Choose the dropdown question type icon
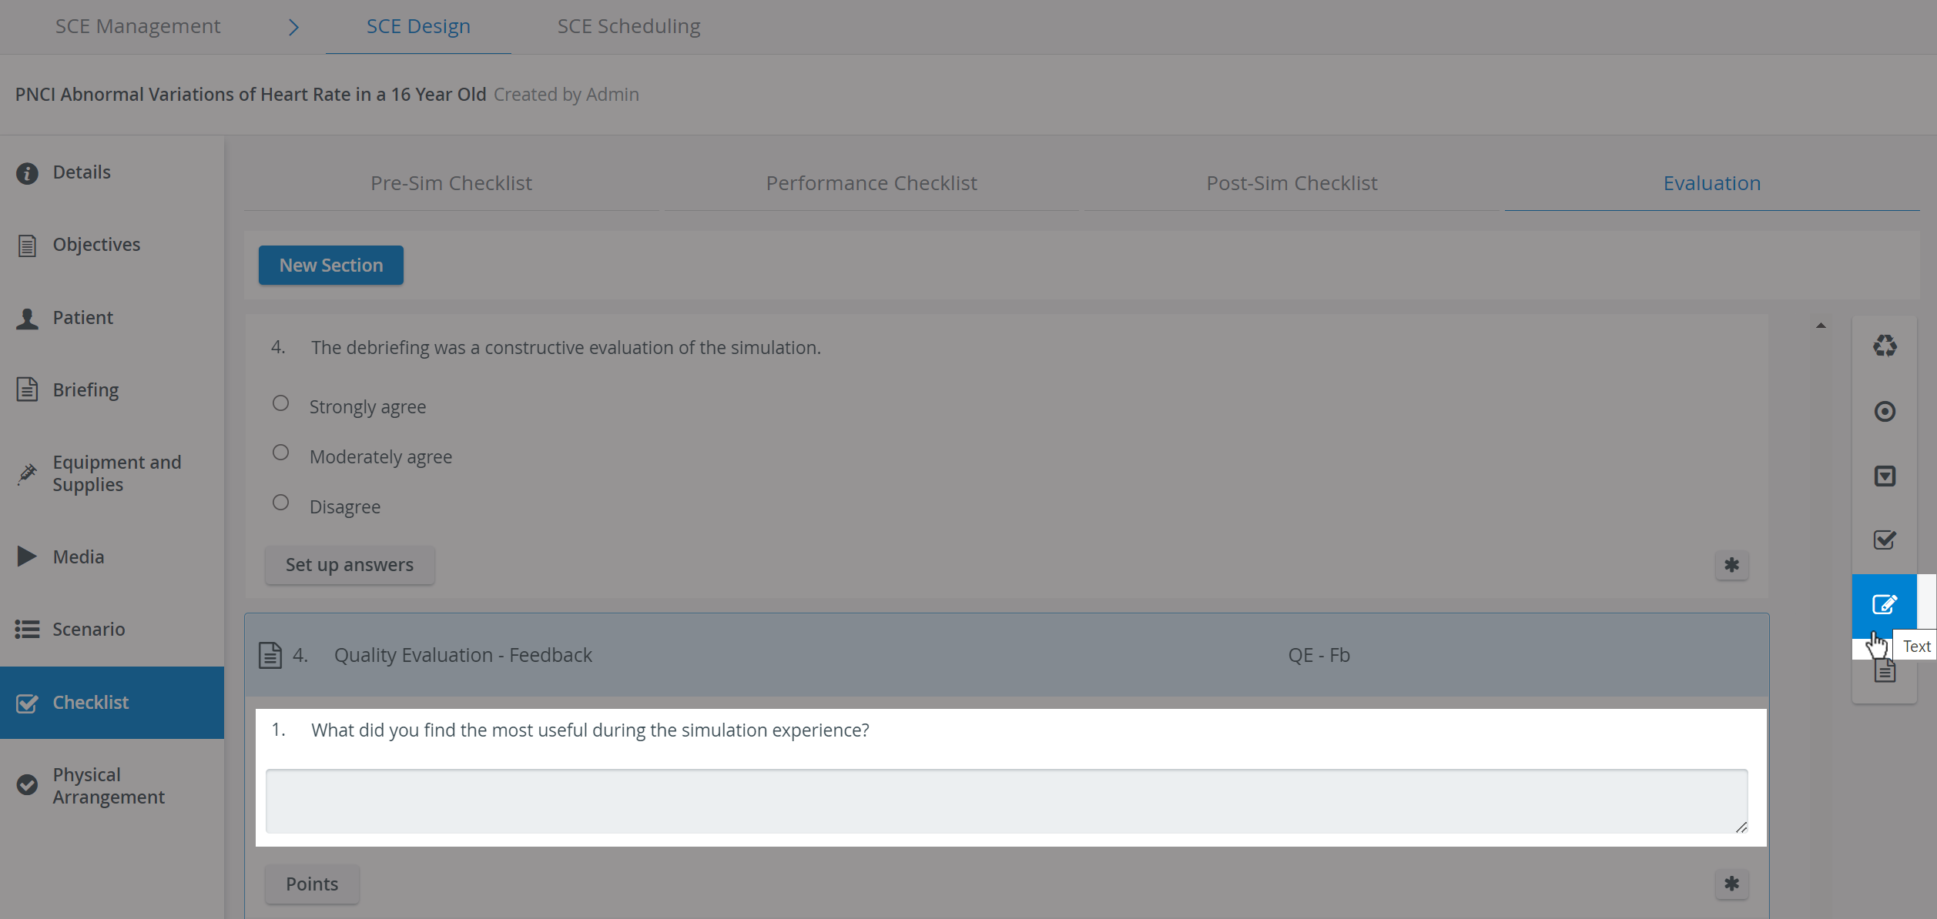The height and width of the screenshot is (919, 1937). click(x=1885, y=476)
